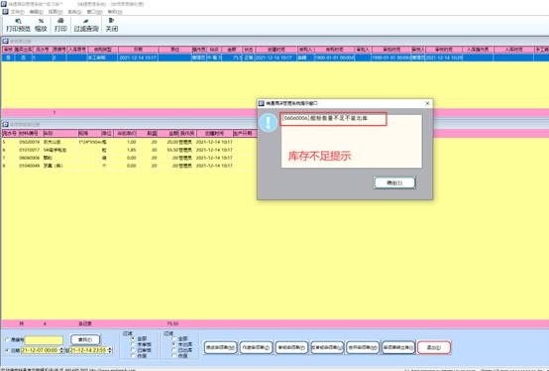
Task: Click the spinner arrows of the 21-12-07 date field
Action: coord(61,350)
